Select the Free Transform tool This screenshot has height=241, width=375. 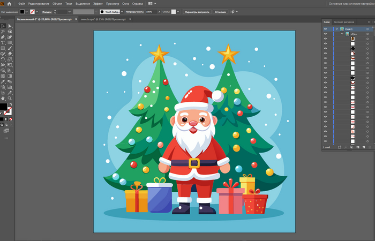click(x=10, y=65)
